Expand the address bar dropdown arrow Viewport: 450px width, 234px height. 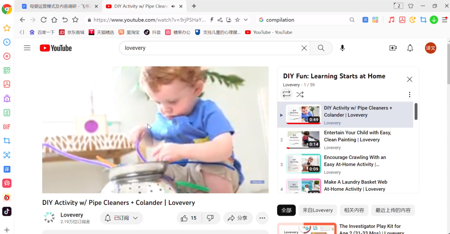click(246, 20)
